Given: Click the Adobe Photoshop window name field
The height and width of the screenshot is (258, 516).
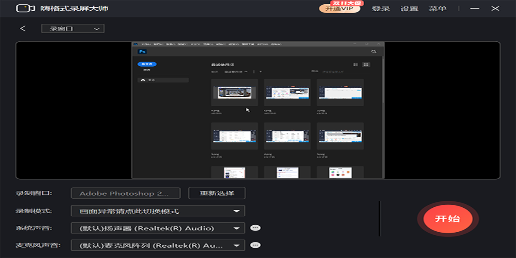Looking at the screenshot, I should [126, 193].
